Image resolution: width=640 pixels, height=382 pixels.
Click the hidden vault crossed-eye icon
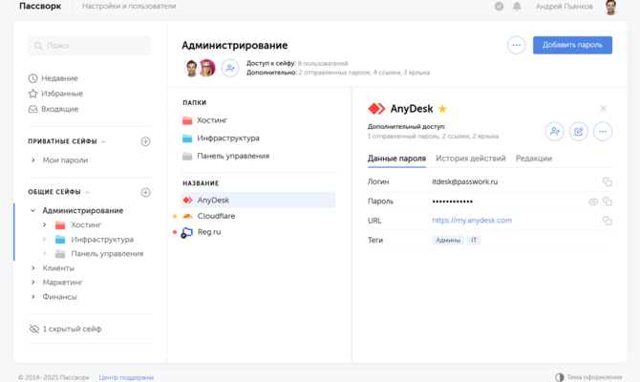click(34, 329)
